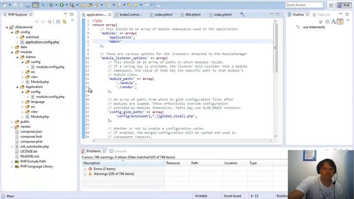Sort Problems by Description column header
The height and width of the screenshot is (199, 354).
123,163
